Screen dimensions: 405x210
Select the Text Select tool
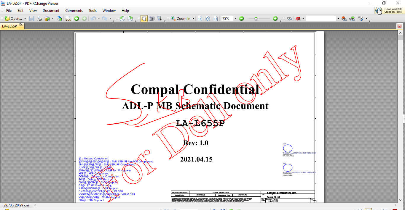point(159,19)
